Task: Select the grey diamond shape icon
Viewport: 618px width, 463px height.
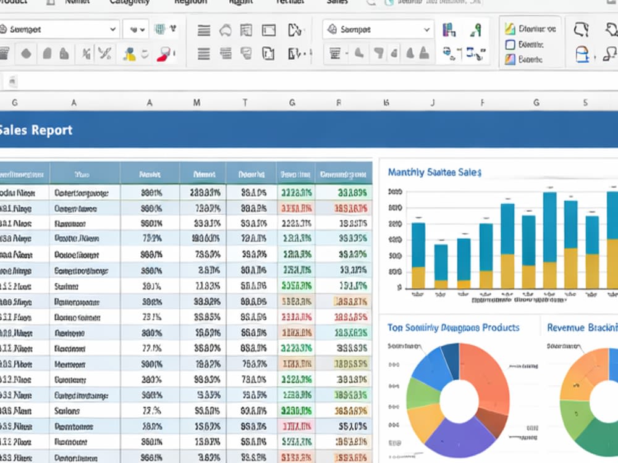Action: coord(27,54)
